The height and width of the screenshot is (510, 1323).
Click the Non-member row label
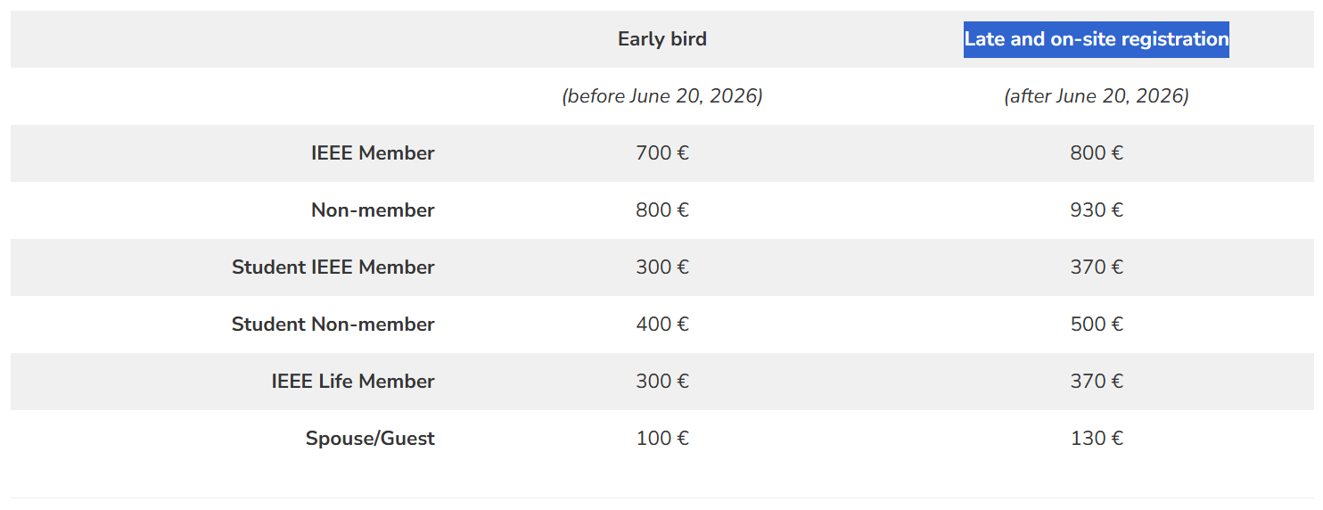373,210
